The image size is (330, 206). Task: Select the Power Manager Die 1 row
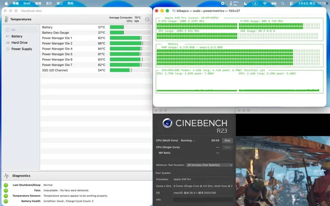[x=96, y=38]
